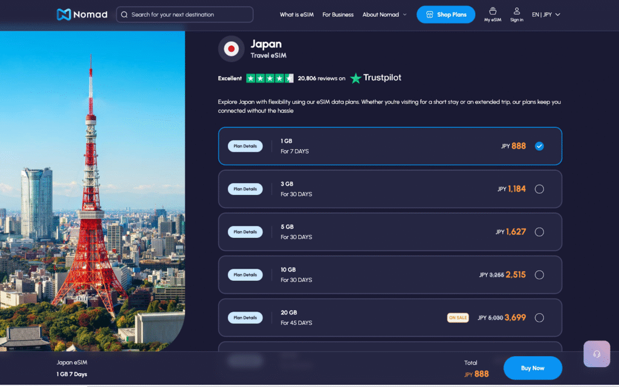Open My eSIM via its icon
This screenshot has height=387, width=619.
[x=493, y=11]
